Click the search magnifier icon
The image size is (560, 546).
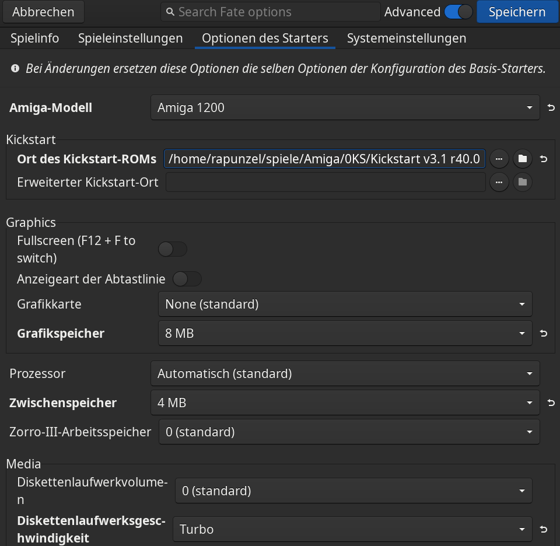[x=170, y=12]
